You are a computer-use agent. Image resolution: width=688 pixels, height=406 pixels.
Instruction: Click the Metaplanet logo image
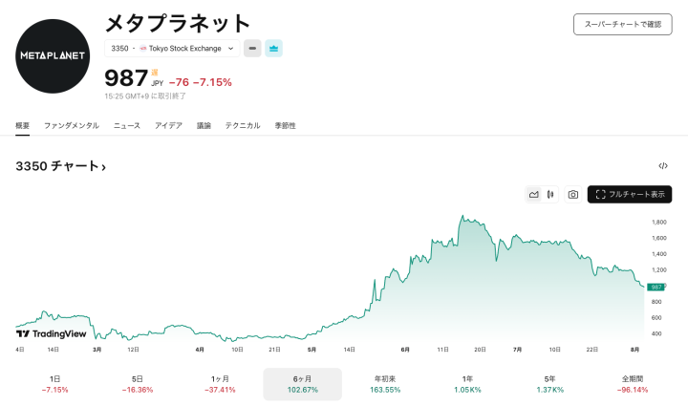(x=54, y=55)
